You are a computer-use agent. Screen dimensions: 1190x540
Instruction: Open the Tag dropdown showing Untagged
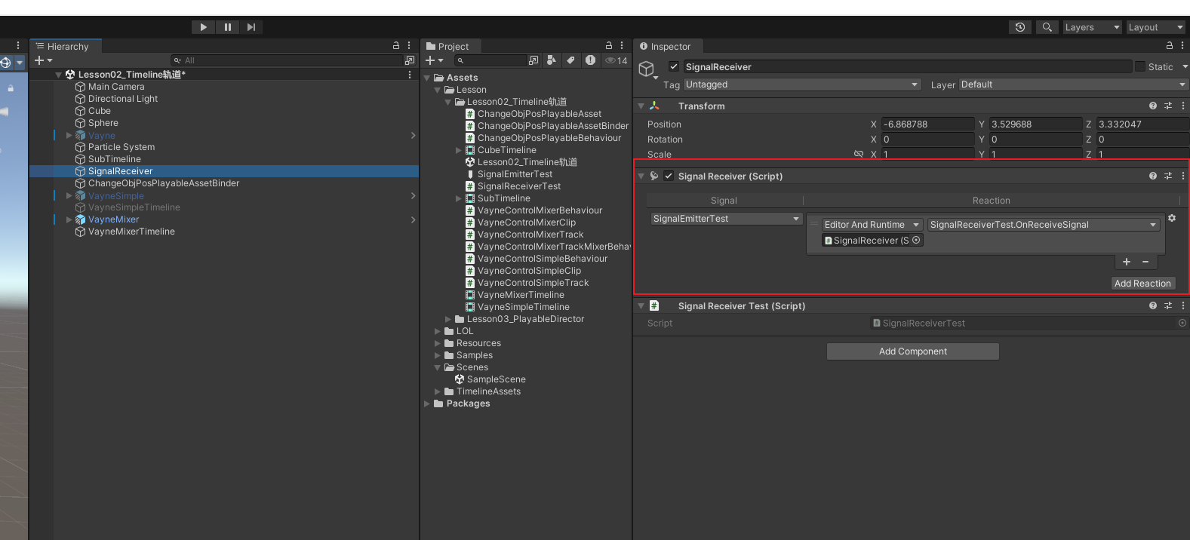point(801,84)
